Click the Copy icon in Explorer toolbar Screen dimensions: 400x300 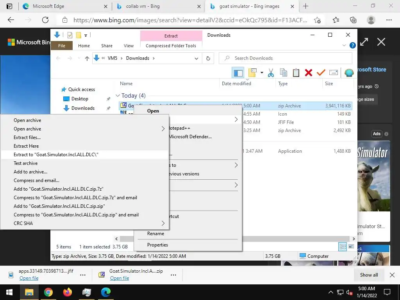click(284, 73)
